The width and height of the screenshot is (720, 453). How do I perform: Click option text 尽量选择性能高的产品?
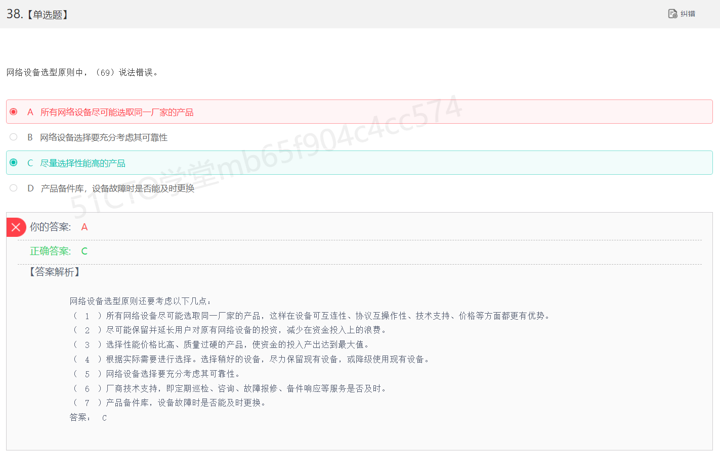tap(83, 163)
